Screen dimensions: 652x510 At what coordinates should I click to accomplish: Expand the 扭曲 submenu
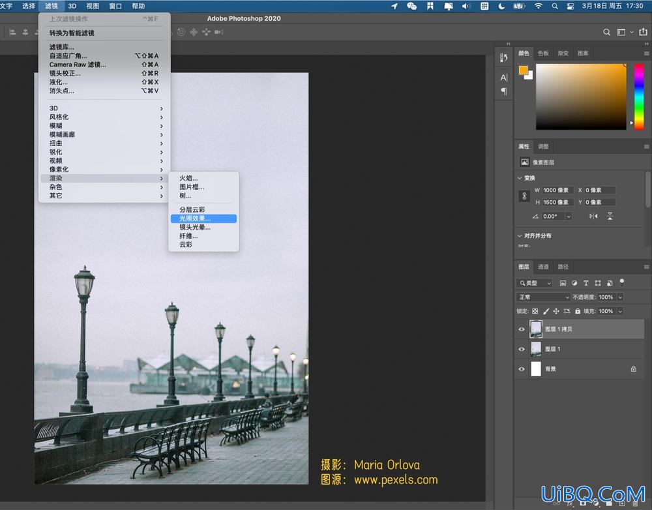[x=104, y=143]
